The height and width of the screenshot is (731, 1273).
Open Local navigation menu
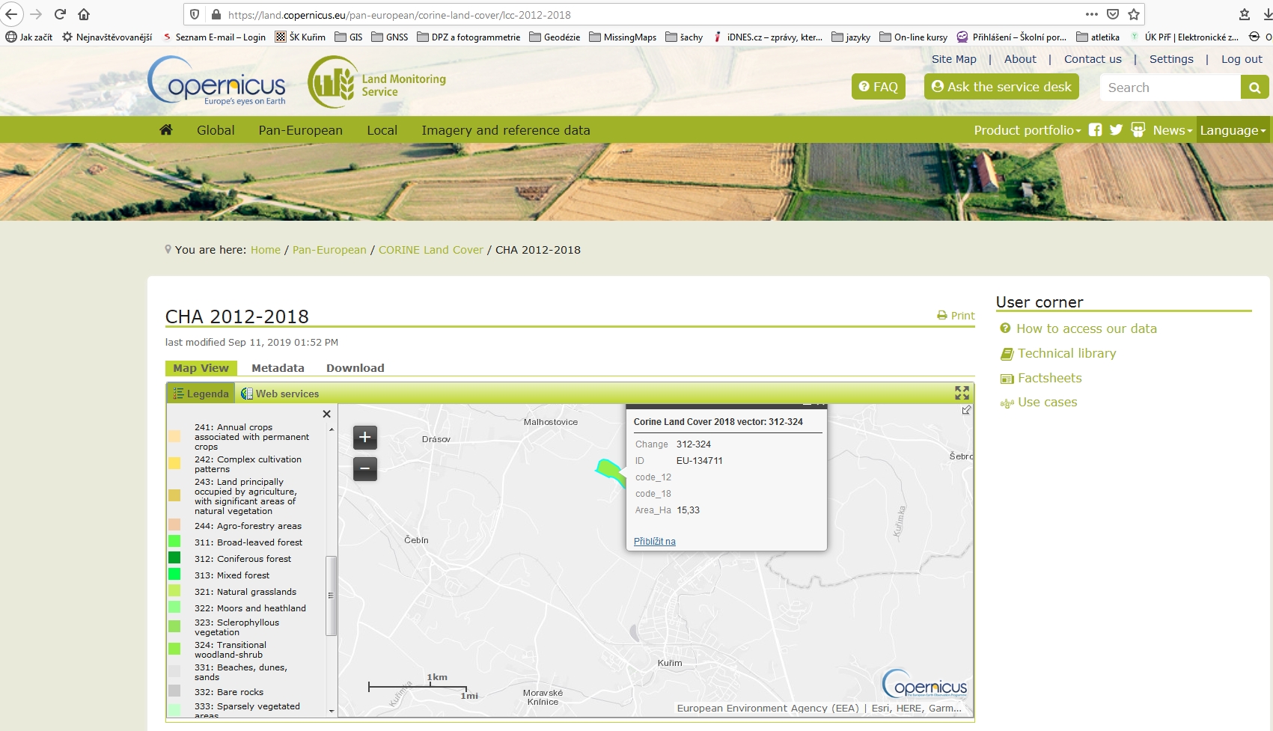(x=382, y=129)
